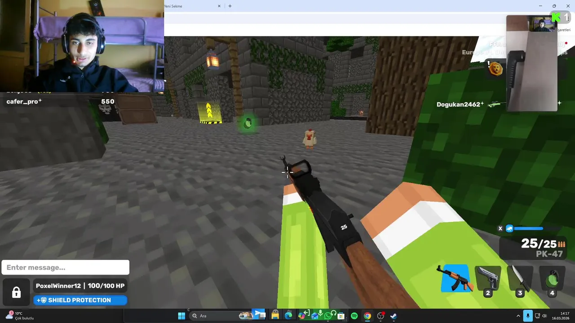Click the lion badge icon
Viewport: 575px width, 323px height.
pos(495,69)
